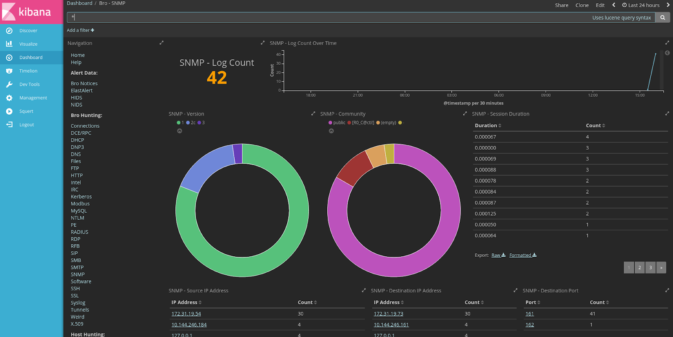The height and width of the screenshot is (337, 673).
Task: Click Edit in the top menu
Action: pos(600,5)
